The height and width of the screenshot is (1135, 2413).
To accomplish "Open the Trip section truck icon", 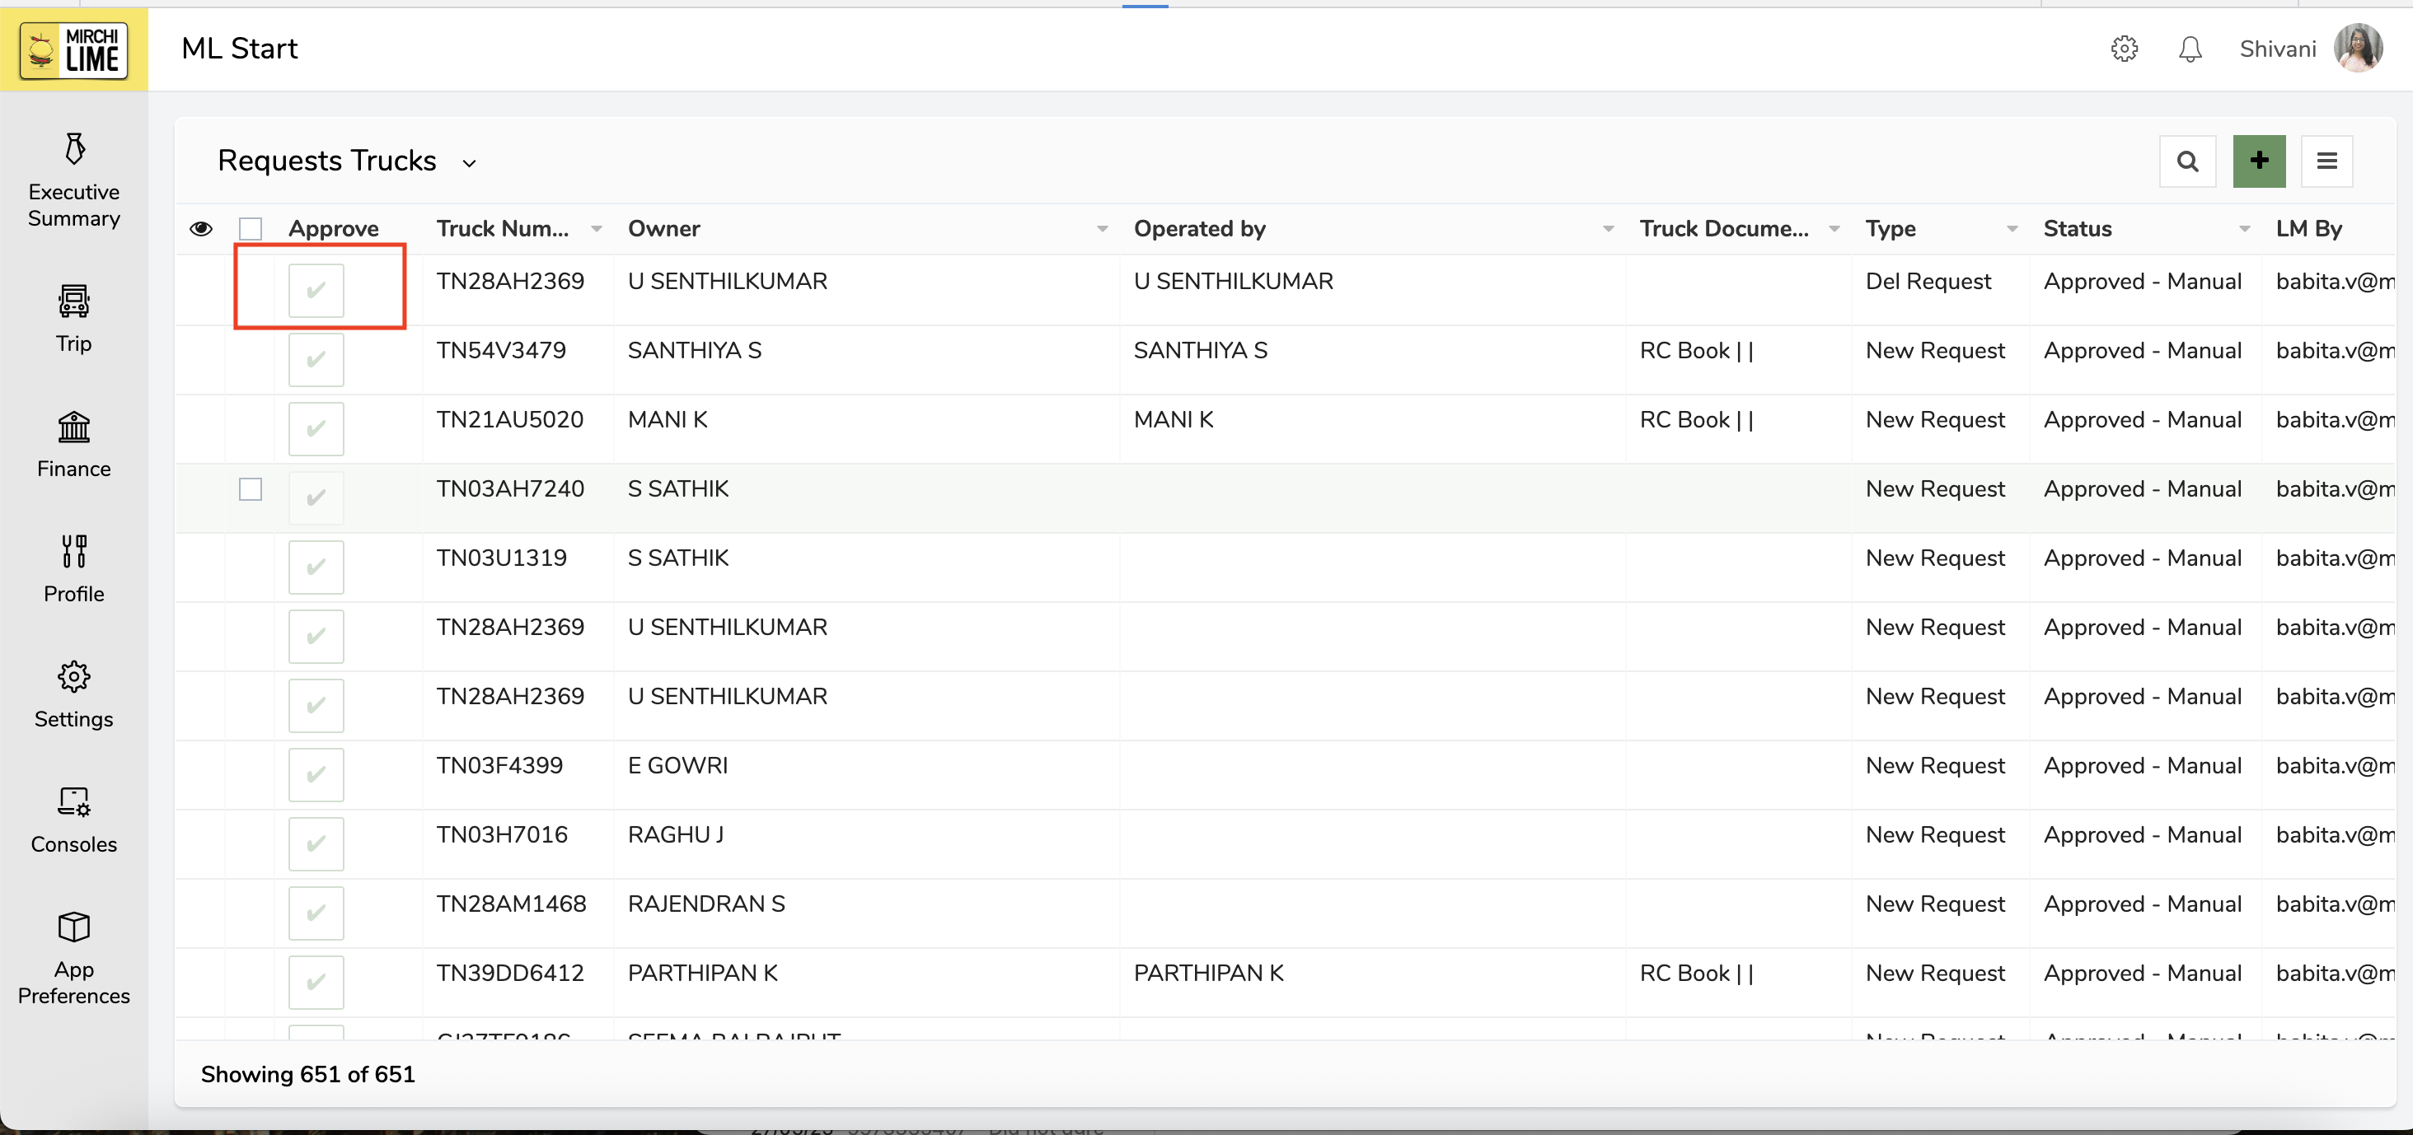I will click(x=74, y=301).
